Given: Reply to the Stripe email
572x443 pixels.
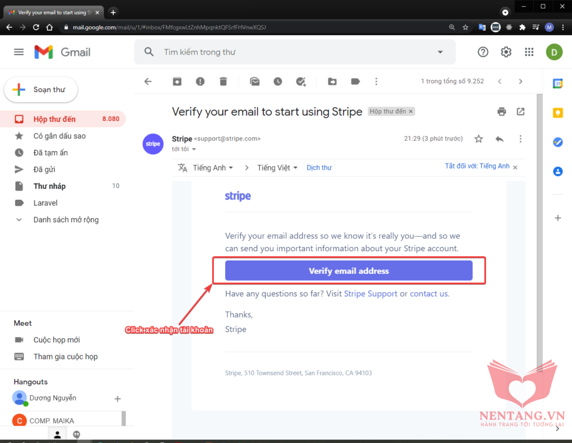Looking at the screenshot, I should (499, 139).
